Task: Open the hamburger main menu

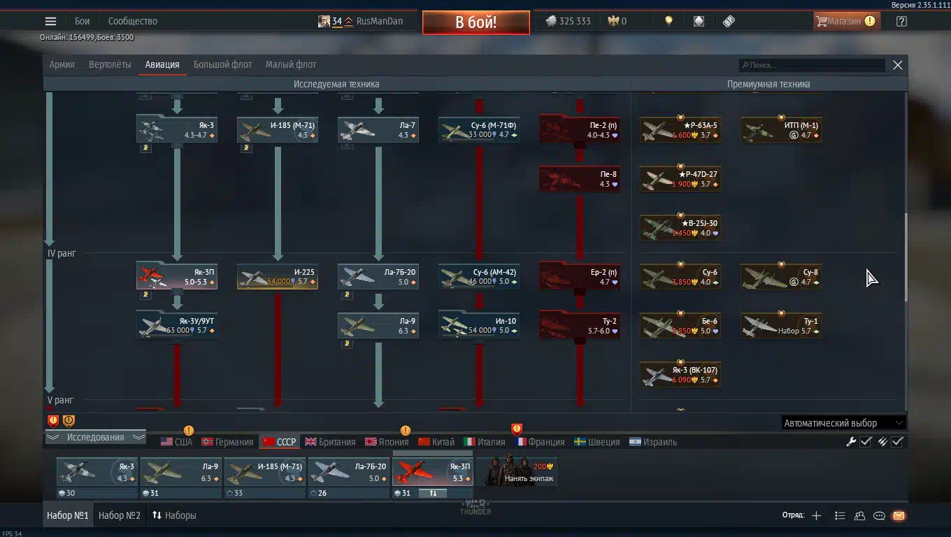Action: point(50,21)
